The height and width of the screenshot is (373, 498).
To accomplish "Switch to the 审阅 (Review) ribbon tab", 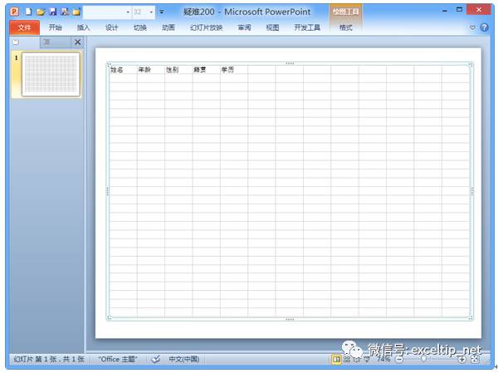I will coord(244,27).
